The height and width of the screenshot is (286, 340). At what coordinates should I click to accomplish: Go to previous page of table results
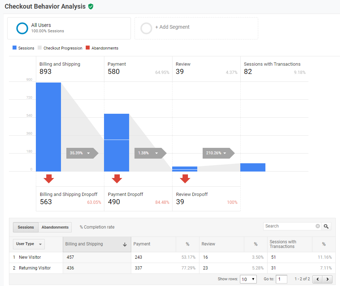(317, 279)
